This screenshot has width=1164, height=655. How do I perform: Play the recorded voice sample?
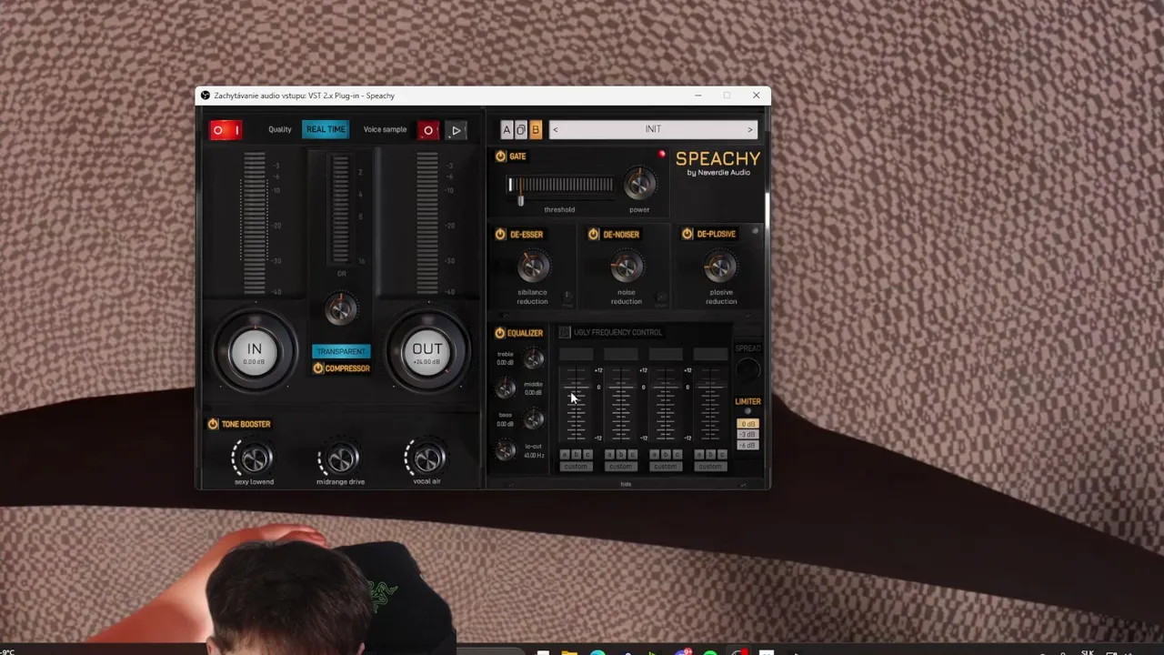tap(456, 130)
